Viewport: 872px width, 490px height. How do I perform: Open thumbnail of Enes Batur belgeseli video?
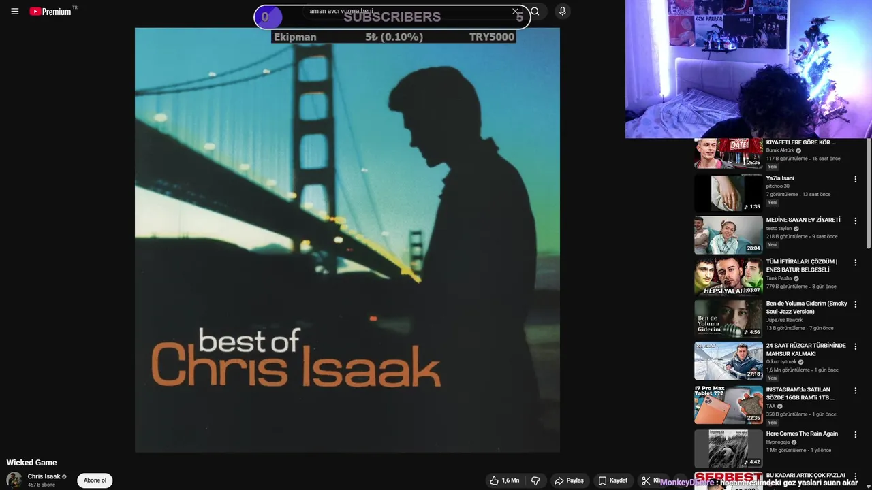728,276
